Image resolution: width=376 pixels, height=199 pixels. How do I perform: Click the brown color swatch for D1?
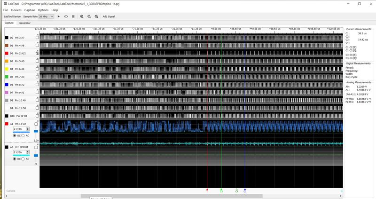click(x=7, y=45)
